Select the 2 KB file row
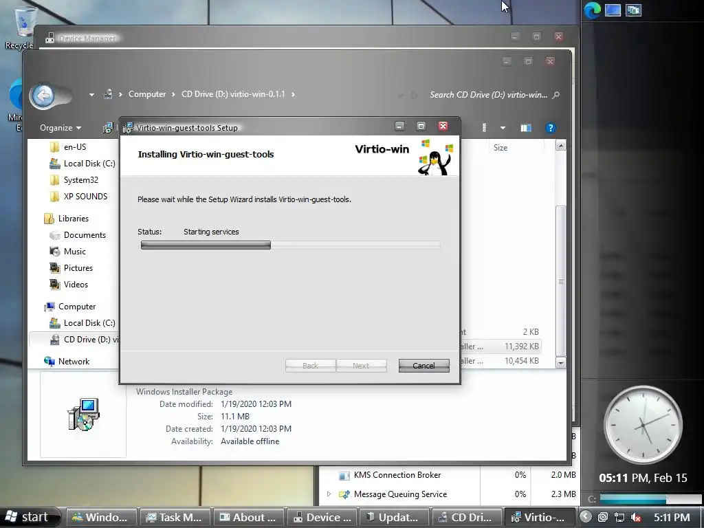 pyautogui.click(x=500, y=332)
